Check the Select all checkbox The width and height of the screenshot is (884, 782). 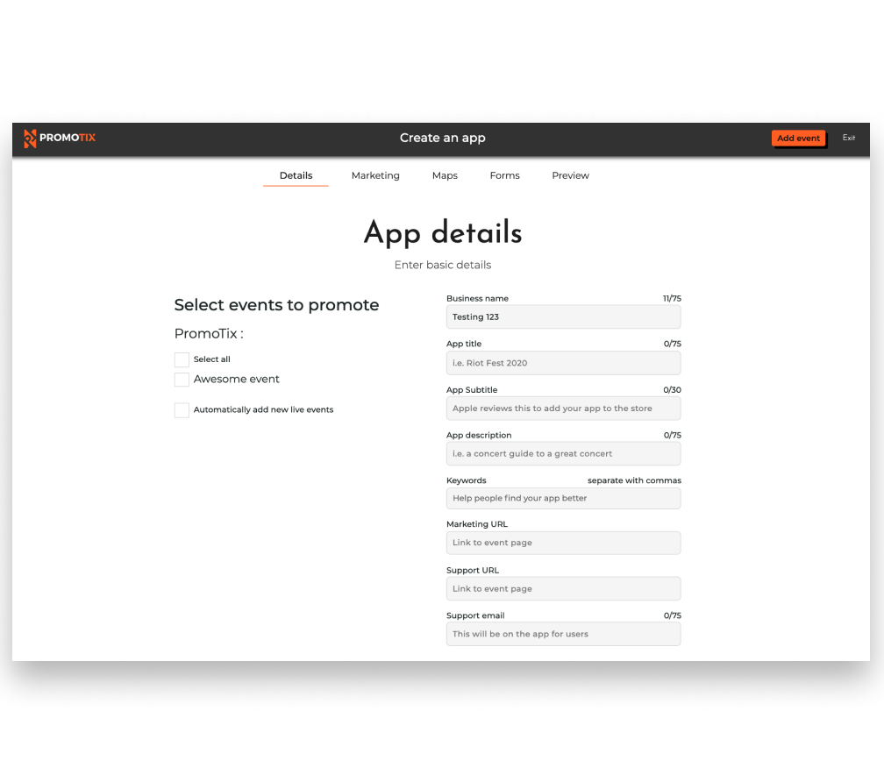tap(182, 359)
